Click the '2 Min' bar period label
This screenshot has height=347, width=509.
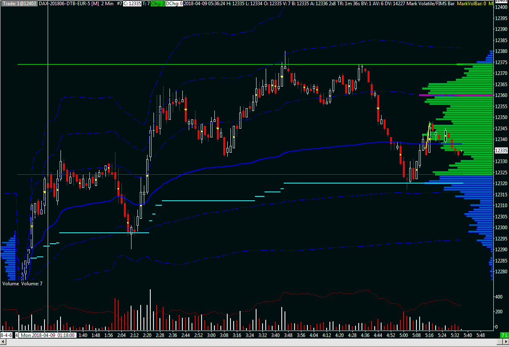pos(107,3)
